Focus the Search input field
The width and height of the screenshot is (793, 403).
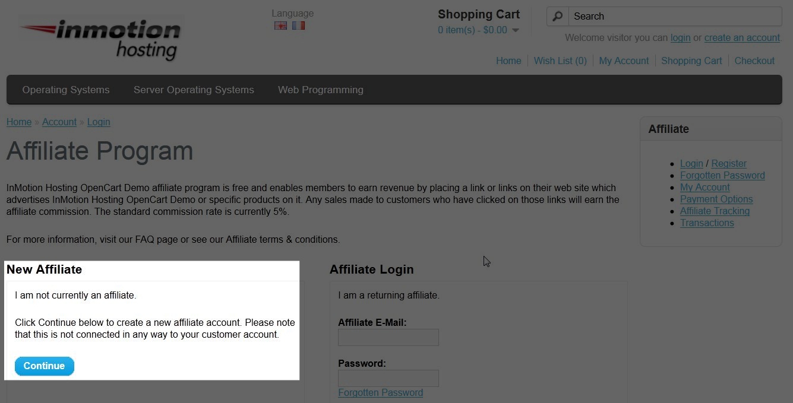[x=675, y=17]
